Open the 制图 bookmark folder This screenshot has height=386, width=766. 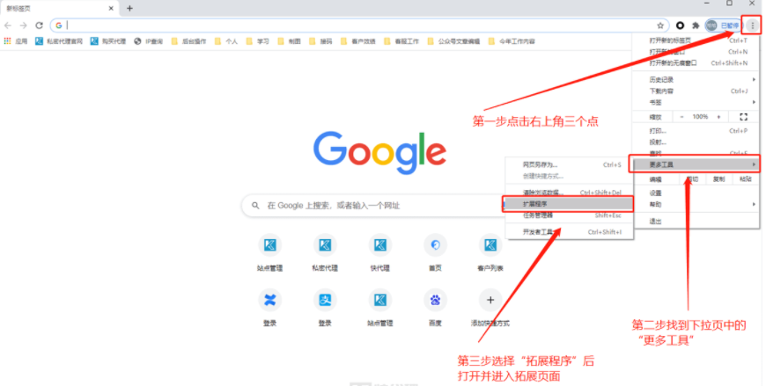click(289, 41)
